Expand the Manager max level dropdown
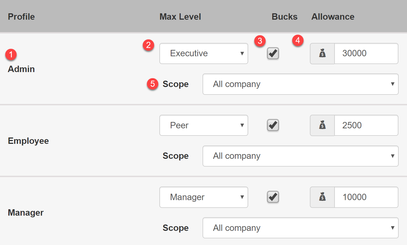This screenshot has width=407, height=245. [x=204, y=197]
